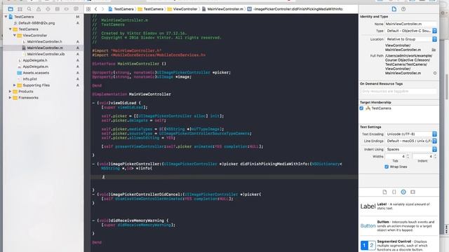Open the Line Endings dropdown
Viewport: 449px width, 252px height.
point(411,141)
